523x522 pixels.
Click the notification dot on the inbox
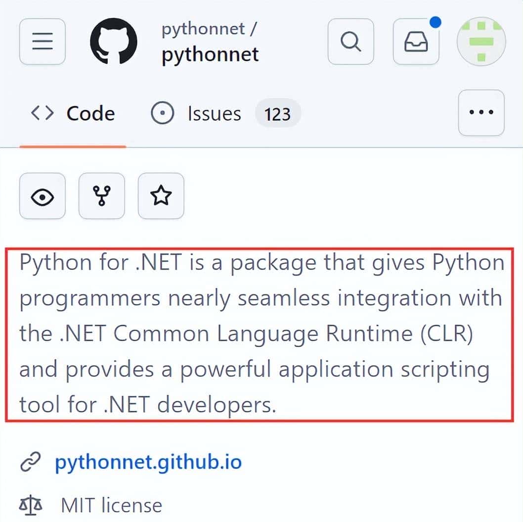click(435, 21)
